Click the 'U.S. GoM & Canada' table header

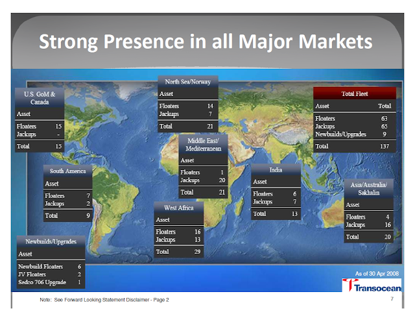tap(40, 98)
